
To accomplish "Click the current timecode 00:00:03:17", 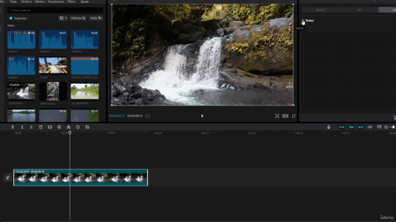I will [x=117, y=116].
